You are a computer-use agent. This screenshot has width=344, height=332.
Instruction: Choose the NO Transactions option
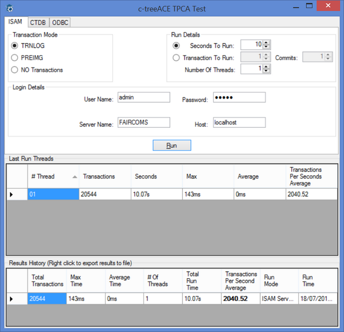coord(15,70)
